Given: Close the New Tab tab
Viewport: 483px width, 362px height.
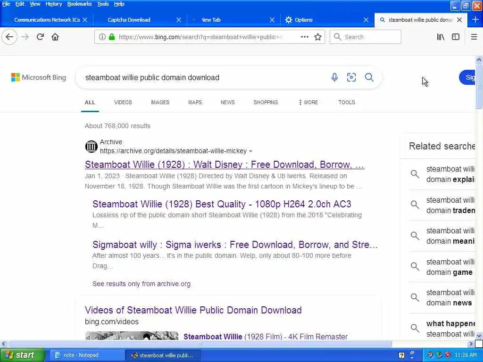Looking at the screenshot, I should (272, 20).
